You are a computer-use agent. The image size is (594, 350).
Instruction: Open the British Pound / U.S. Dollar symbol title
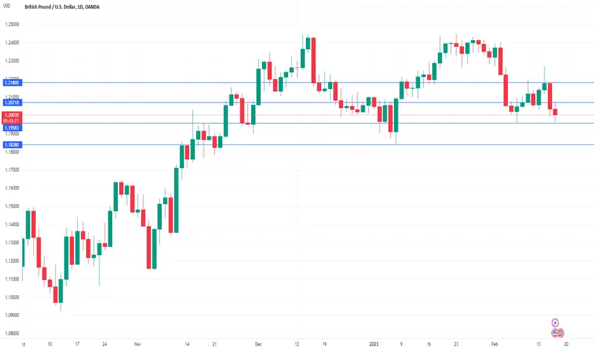click(x=50, y=7)
